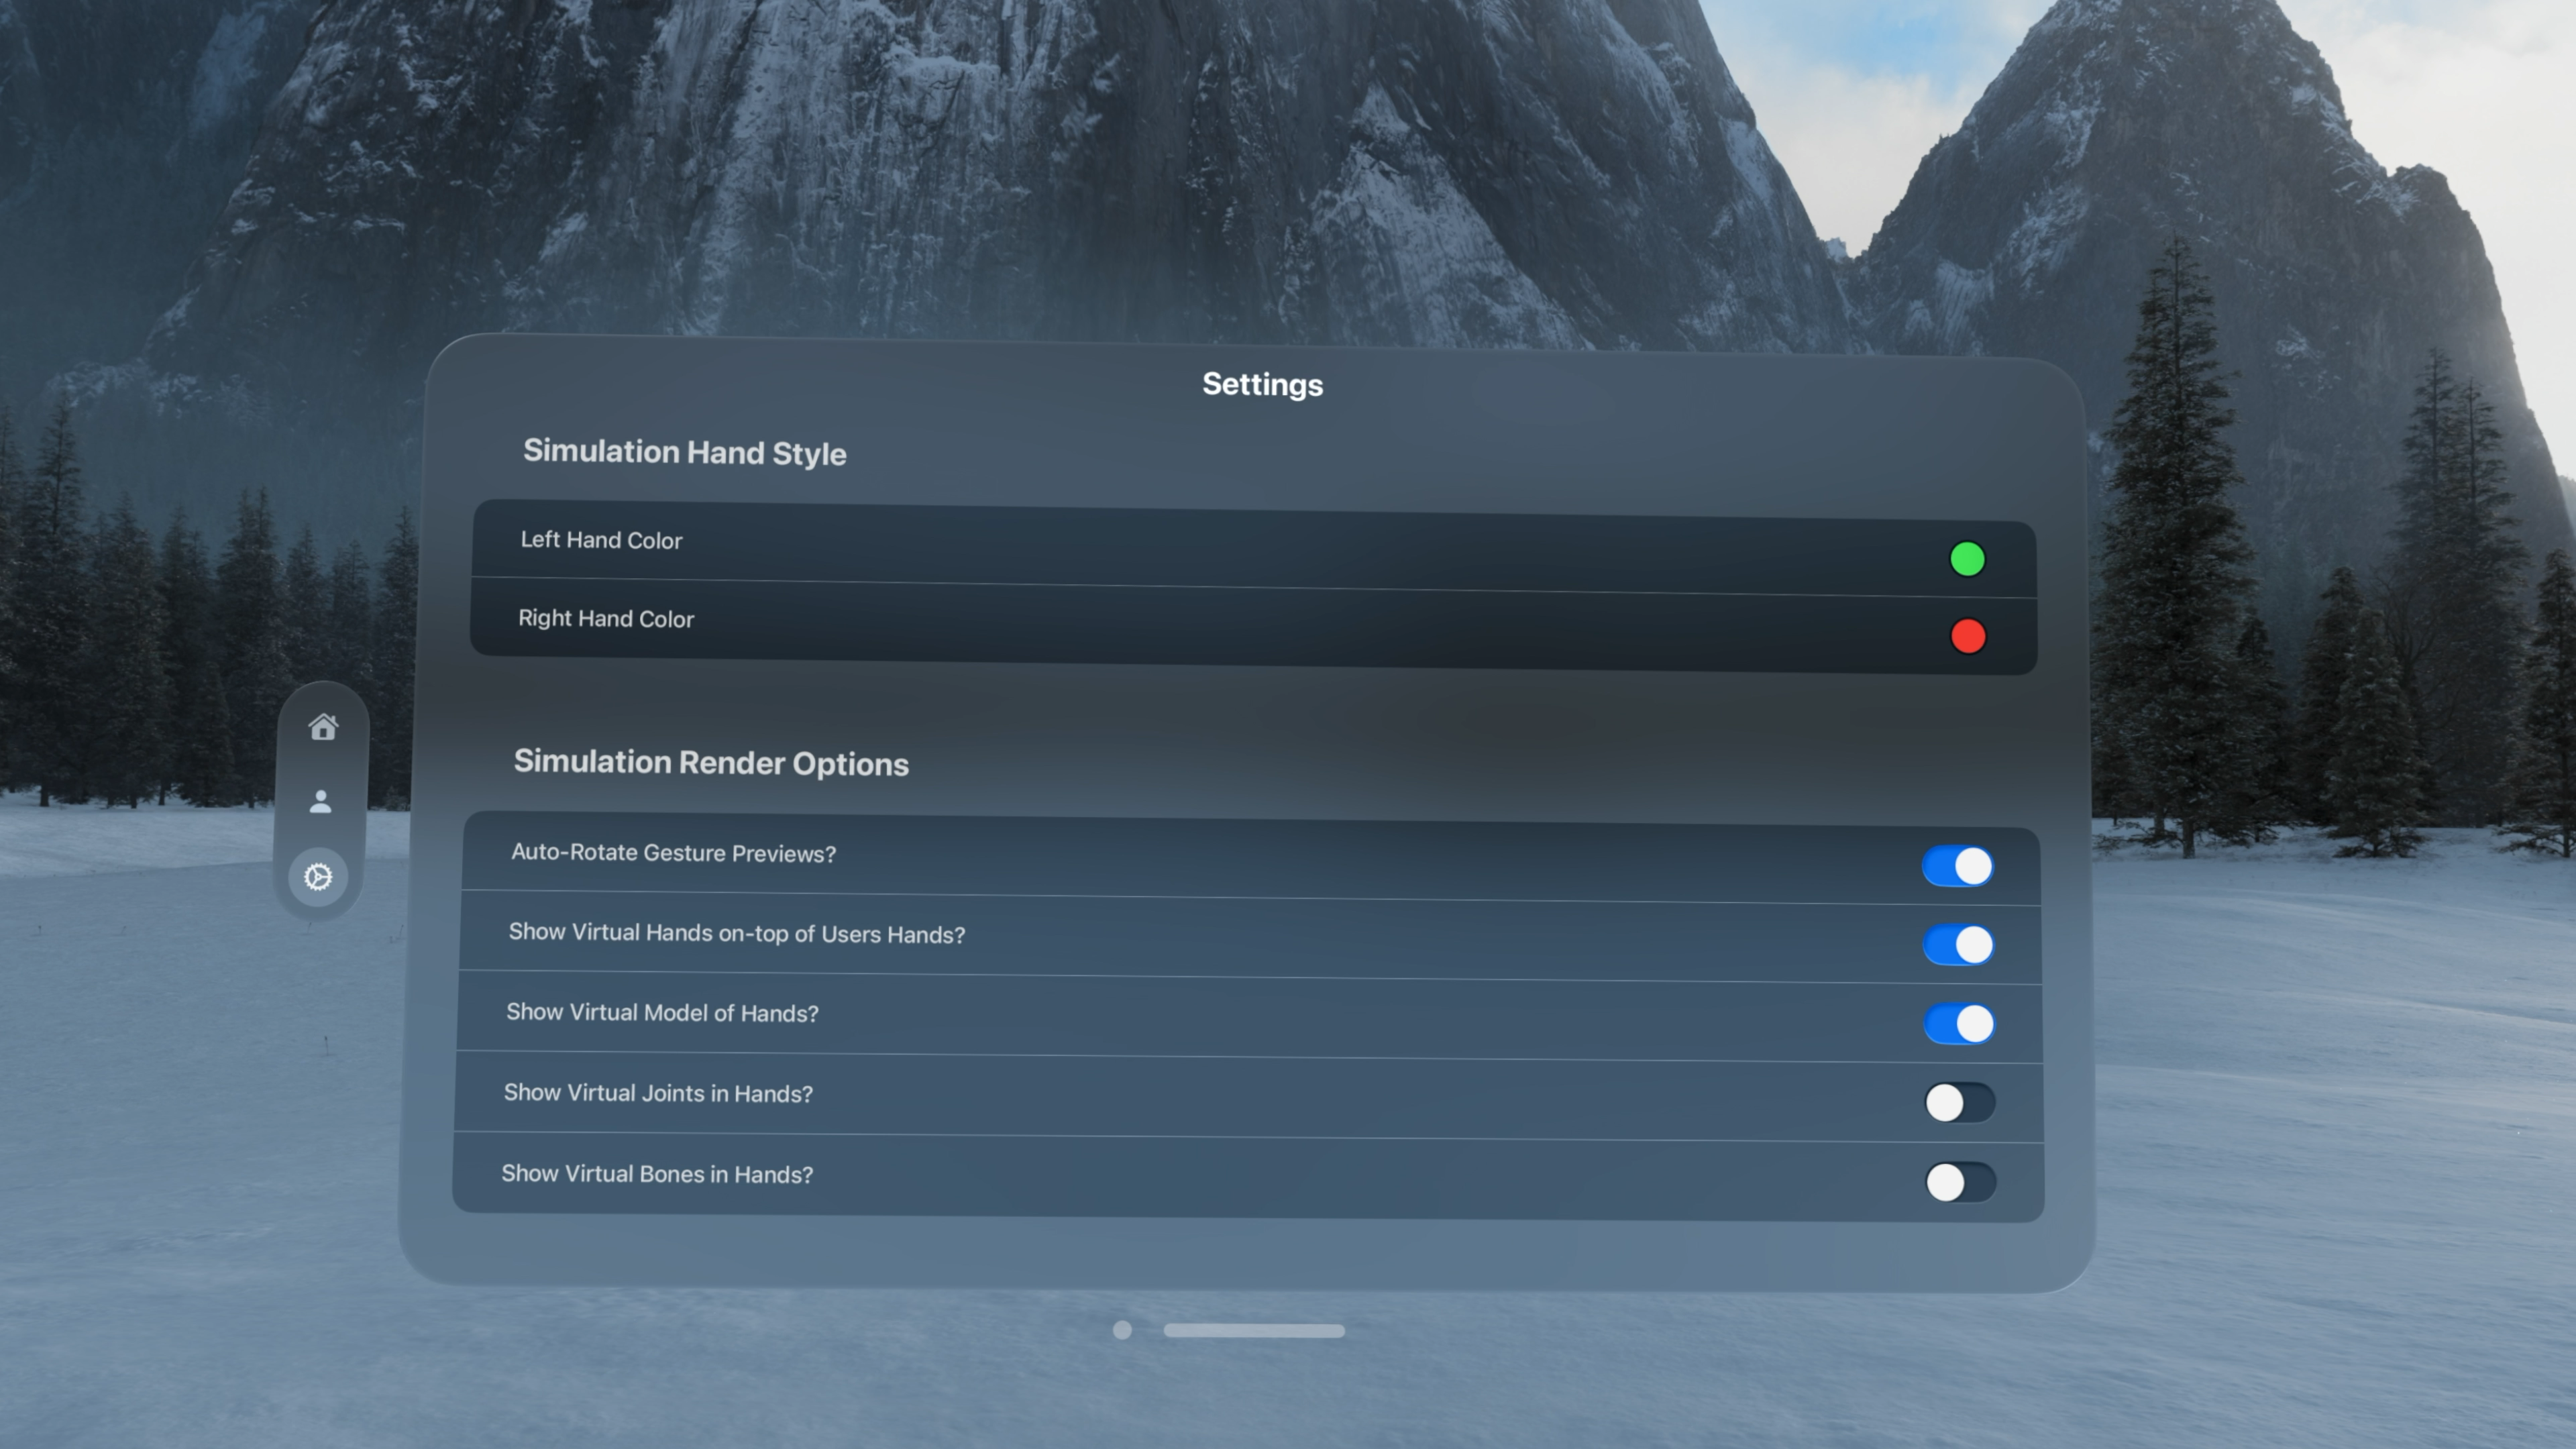
Task: Grab the window bar beneath the Settings panel
Action: point(1254,1331)
